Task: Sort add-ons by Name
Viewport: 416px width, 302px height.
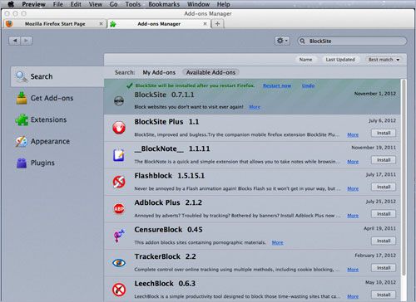Action: tap(305, 60)
